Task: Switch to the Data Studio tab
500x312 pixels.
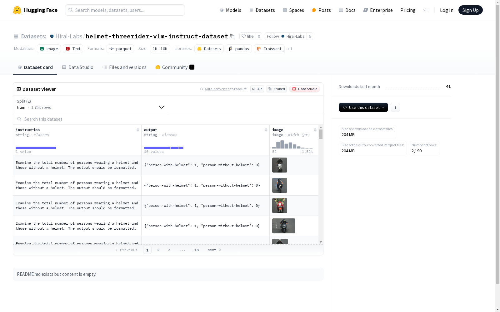Action: 78,67
